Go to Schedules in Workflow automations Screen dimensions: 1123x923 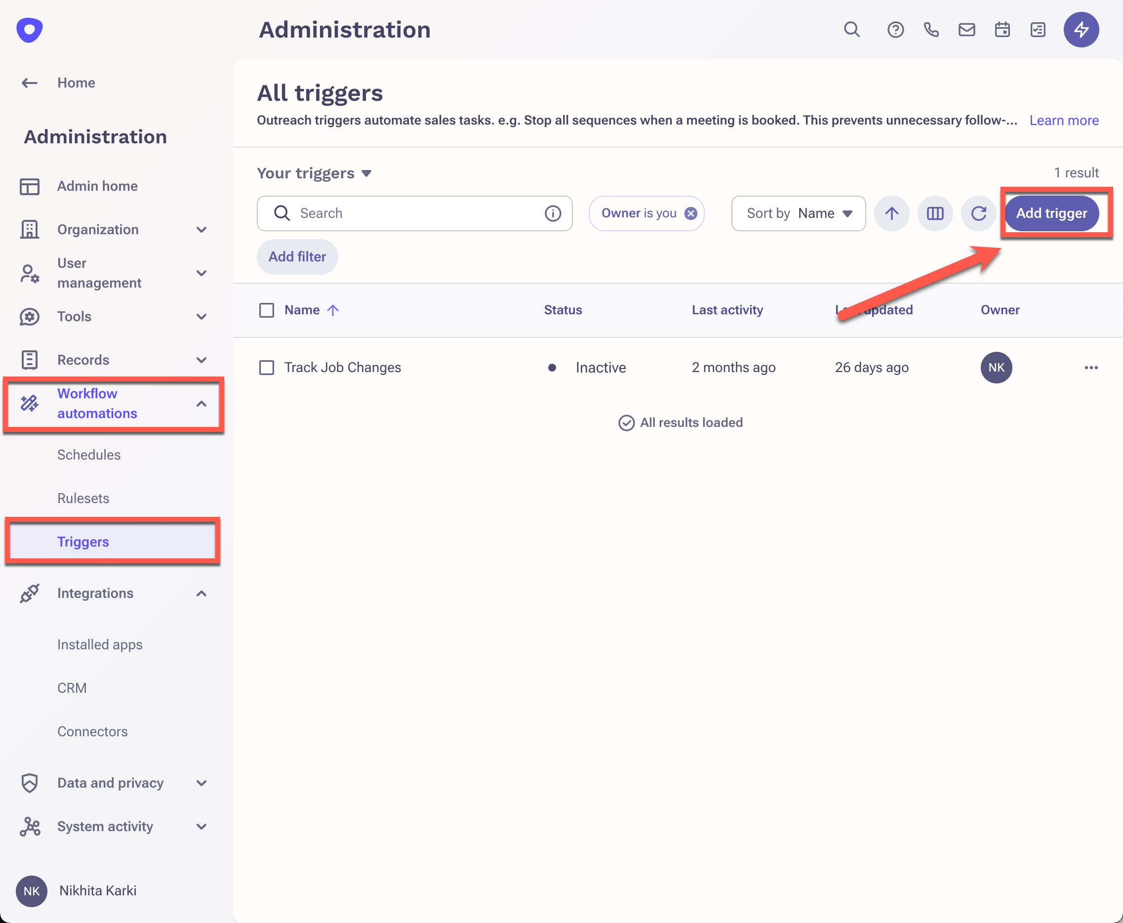(89, 455)
